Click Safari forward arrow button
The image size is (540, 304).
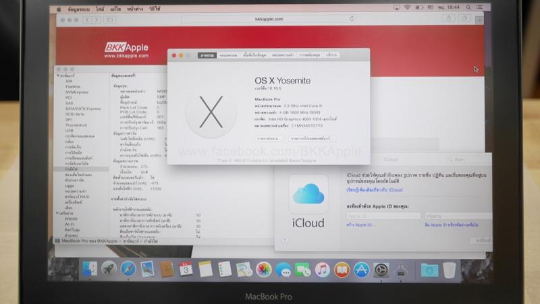(97, 20)
